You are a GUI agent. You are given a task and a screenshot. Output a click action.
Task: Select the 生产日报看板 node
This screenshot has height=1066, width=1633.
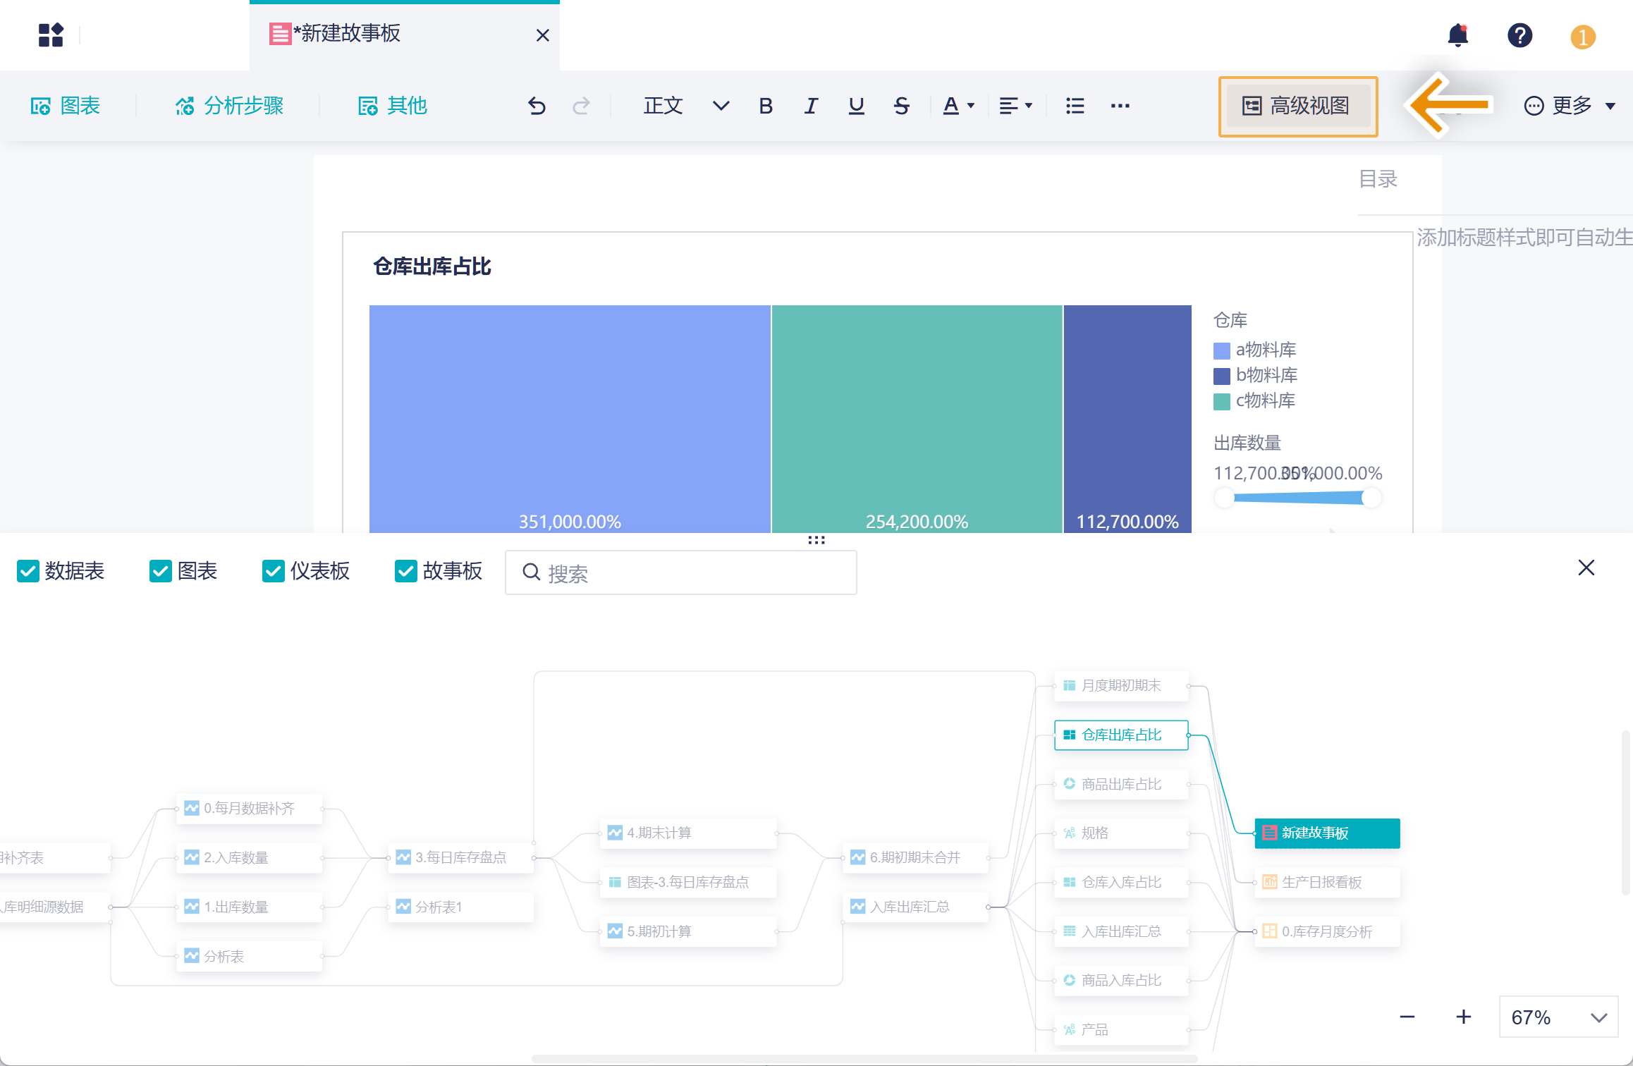pos(1328,882)
